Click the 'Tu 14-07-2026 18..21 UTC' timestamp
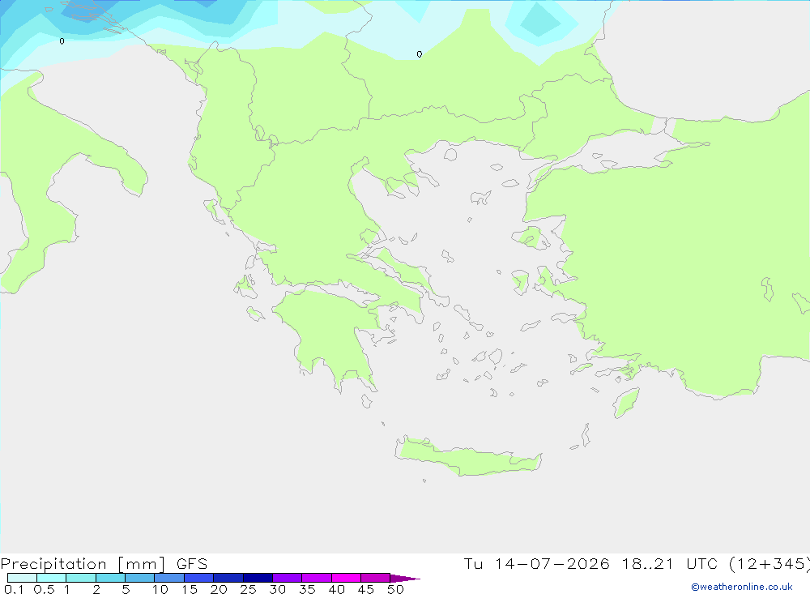 pyautogui.click(x=590, y=563)
